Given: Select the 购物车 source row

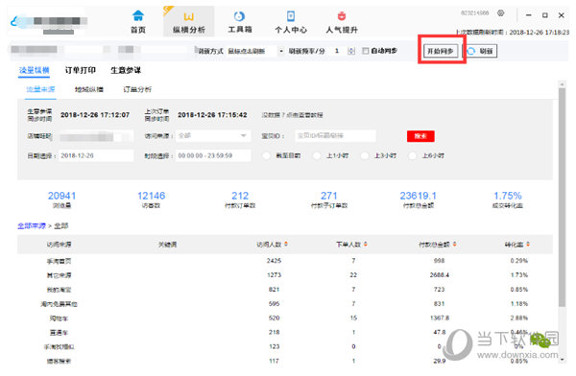Looking at the screenshot, I should pyautogui.click(x=285, y=318).
